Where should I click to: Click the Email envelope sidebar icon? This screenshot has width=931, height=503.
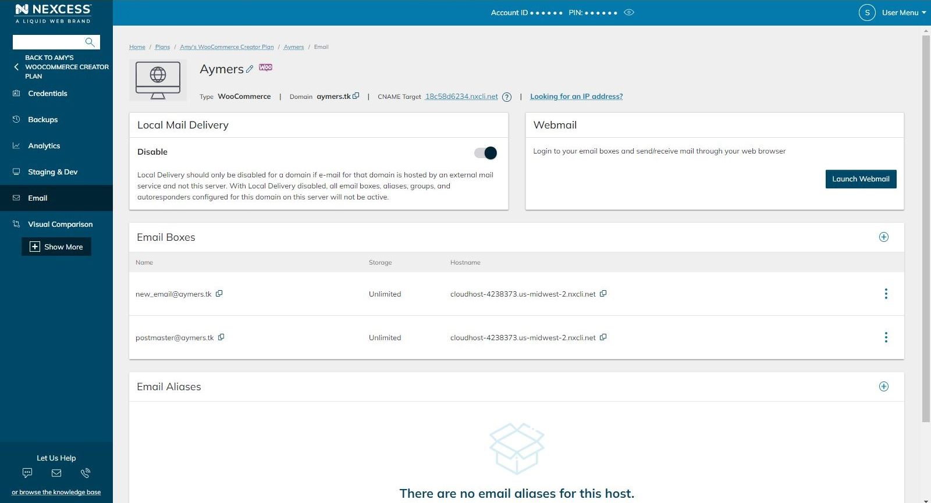click(x=16, y=198)
